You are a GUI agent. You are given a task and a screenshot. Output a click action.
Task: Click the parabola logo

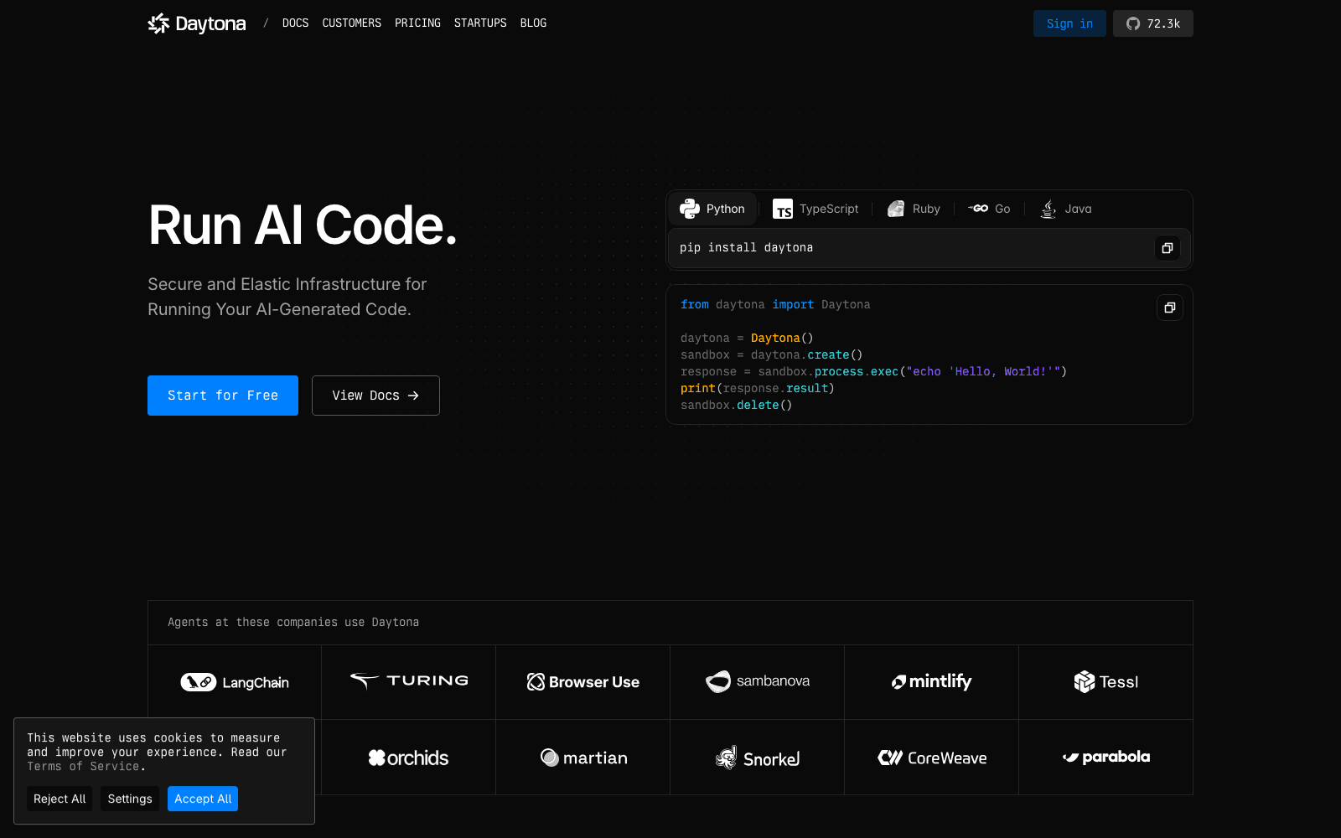coord(1106,757)
